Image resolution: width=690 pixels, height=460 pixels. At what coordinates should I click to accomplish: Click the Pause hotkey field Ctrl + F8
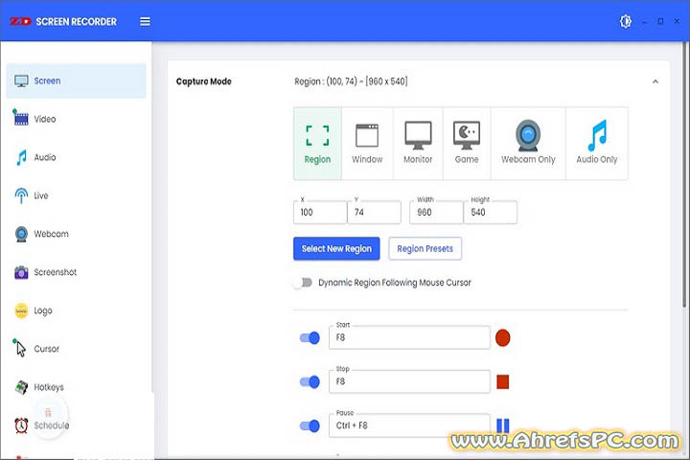[x=409, y=425]
